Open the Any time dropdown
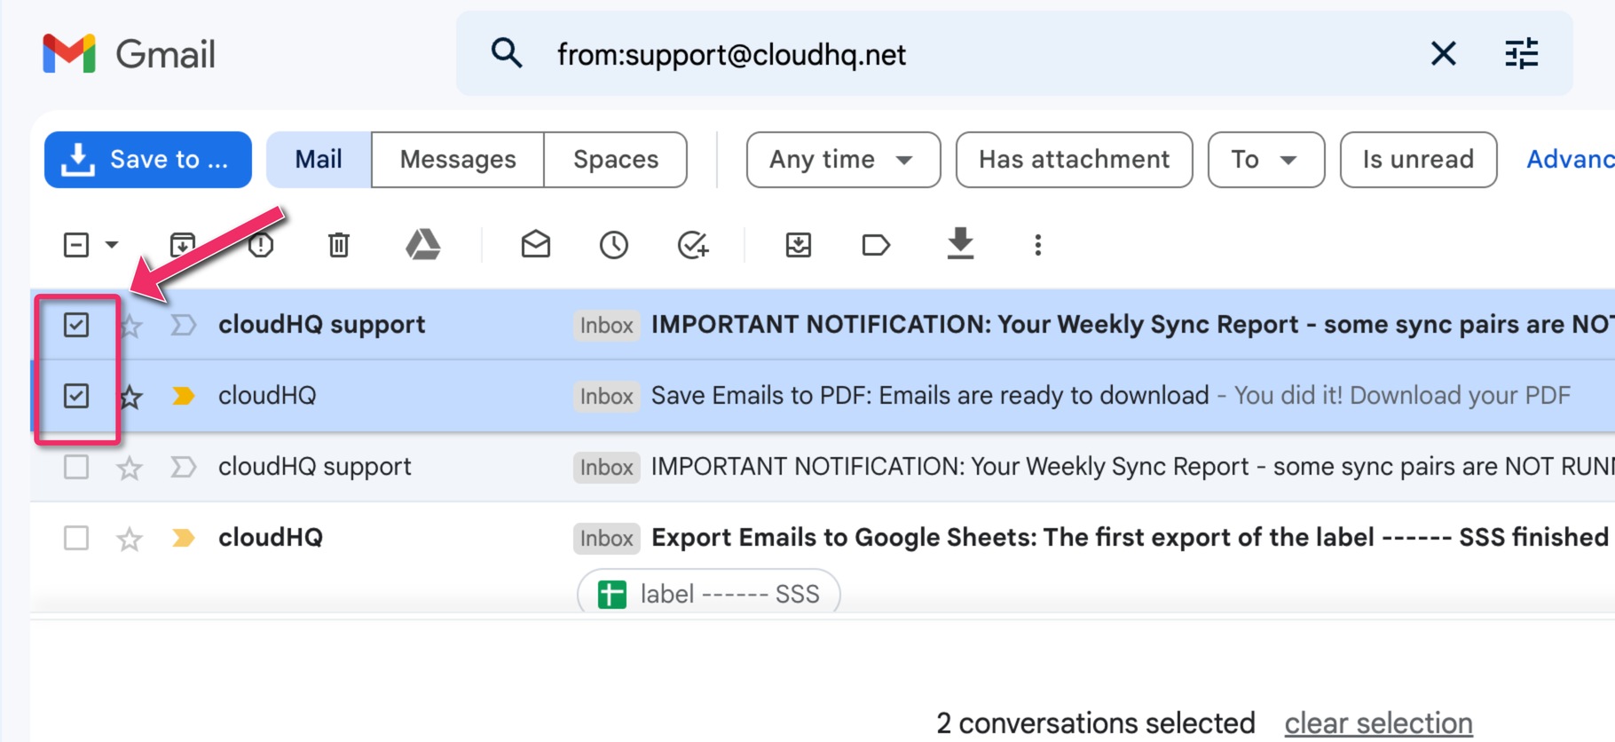 (843, 160)
